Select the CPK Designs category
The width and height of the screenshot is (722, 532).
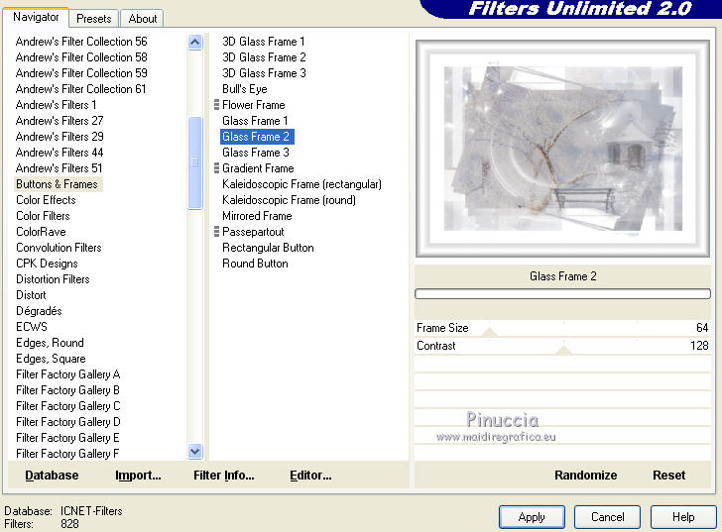click(x=47, y=264)
